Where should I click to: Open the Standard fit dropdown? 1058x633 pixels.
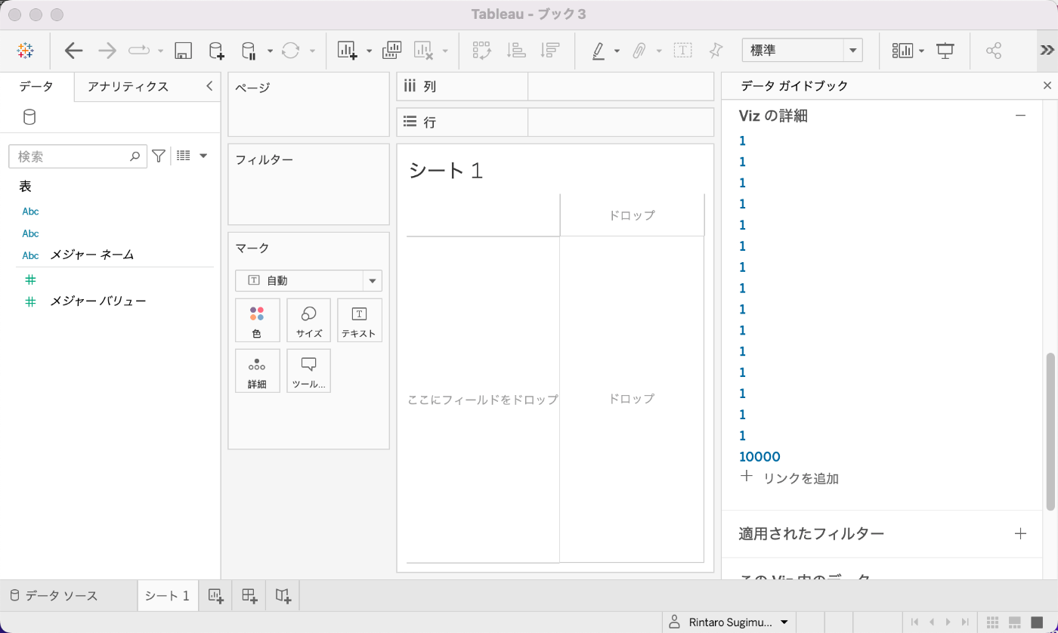pyautogui.click(x=802, y=51)
